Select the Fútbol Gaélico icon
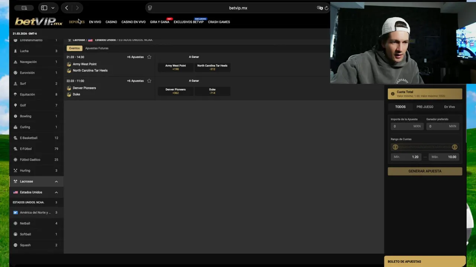 click(x=15, y=160)
